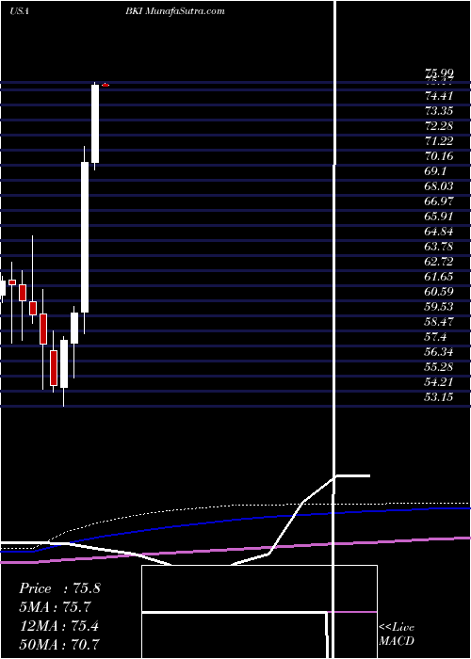Click the 12MA : 75.4 readout
The width and height of the screenshot is (471, 659).
[59, 625]
